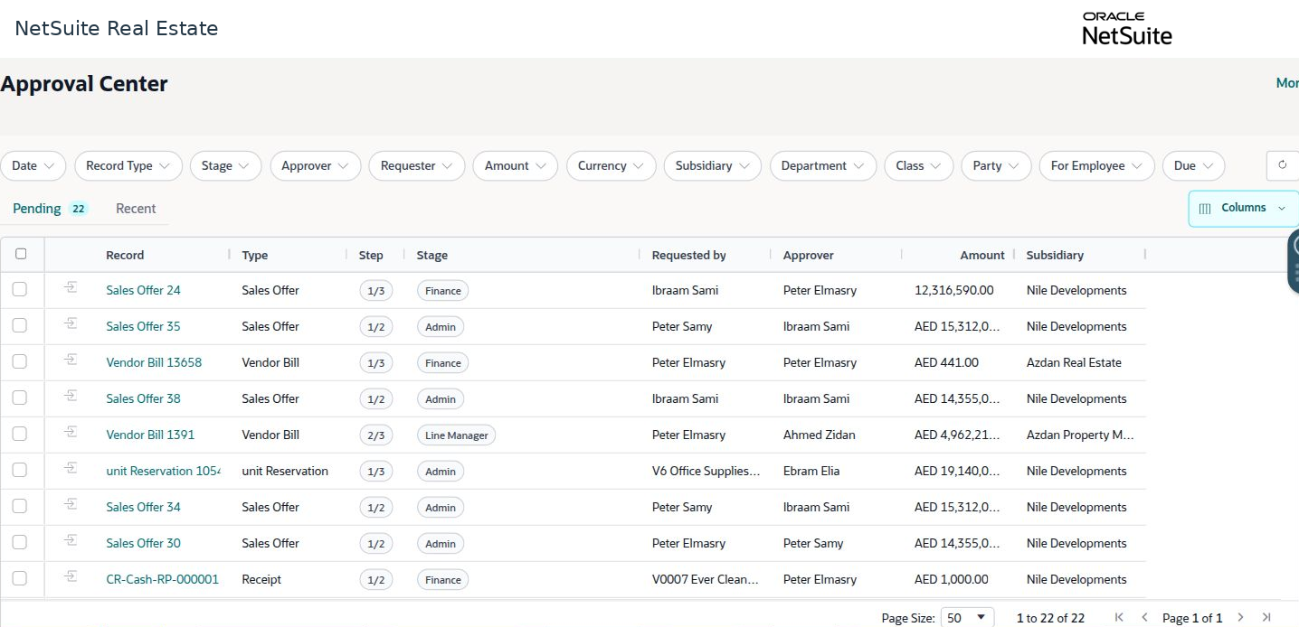The height and width of the screenshot is (627, 1299).
Task: Check the CR-Cash-RP-000001 row checkbox
Action: pyautogui.click(x=20, y=578)
